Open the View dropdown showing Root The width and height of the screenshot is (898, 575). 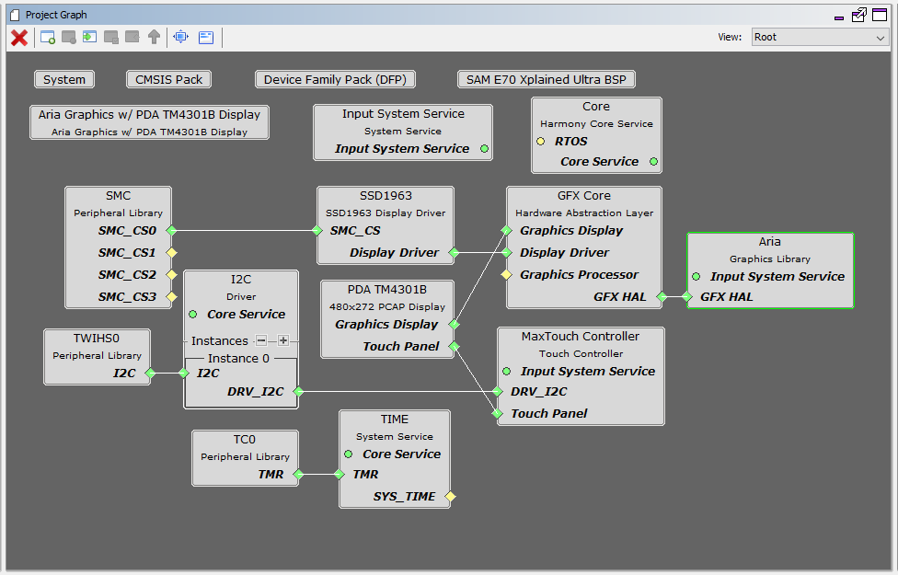820,37
